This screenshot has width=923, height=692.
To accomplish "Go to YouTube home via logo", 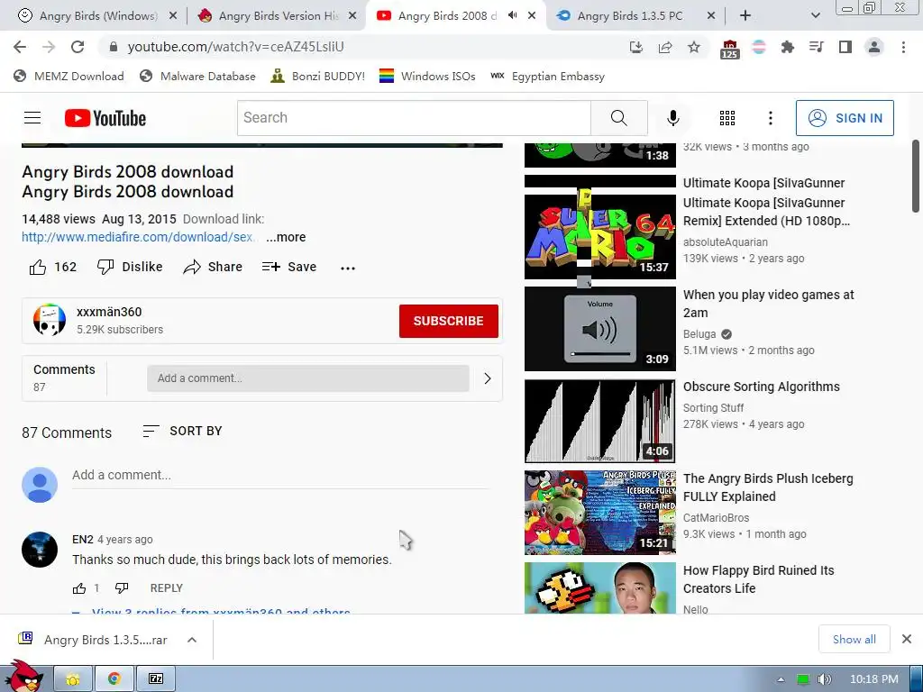I will tap(105, 118).
